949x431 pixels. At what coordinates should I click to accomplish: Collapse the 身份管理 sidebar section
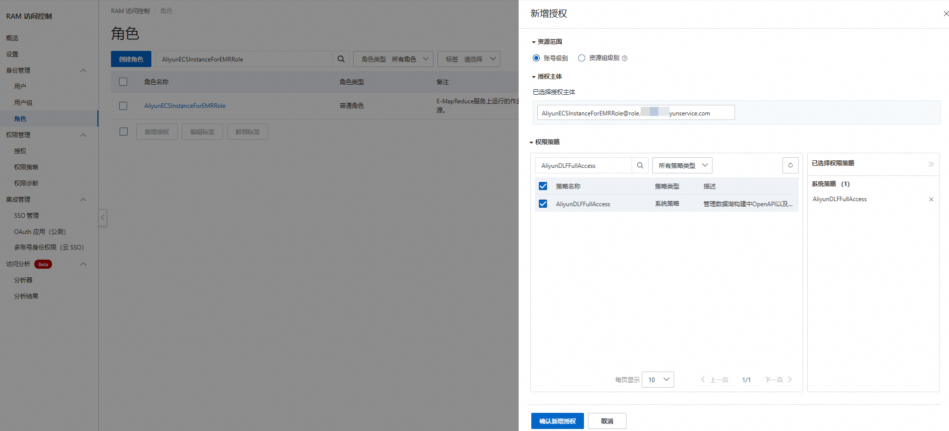coord(83,71)
